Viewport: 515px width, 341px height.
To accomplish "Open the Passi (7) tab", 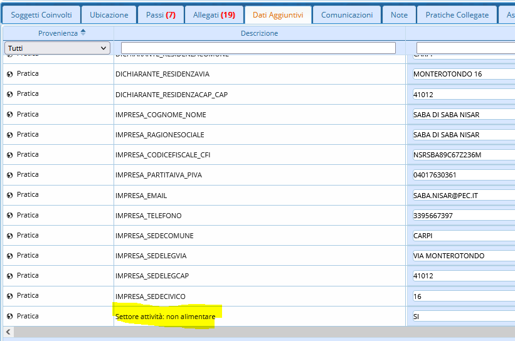I will pos(161,15).
